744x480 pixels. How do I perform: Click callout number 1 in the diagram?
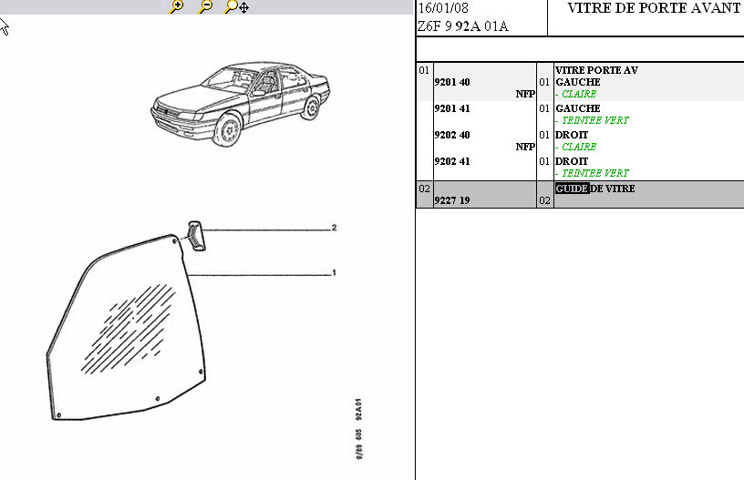pyautogui.click(x=335, y=272)
